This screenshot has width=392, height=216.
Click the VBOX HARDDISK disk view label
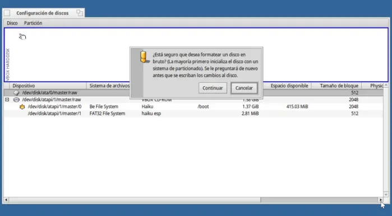pyautogui.click(x=8, y=64)
